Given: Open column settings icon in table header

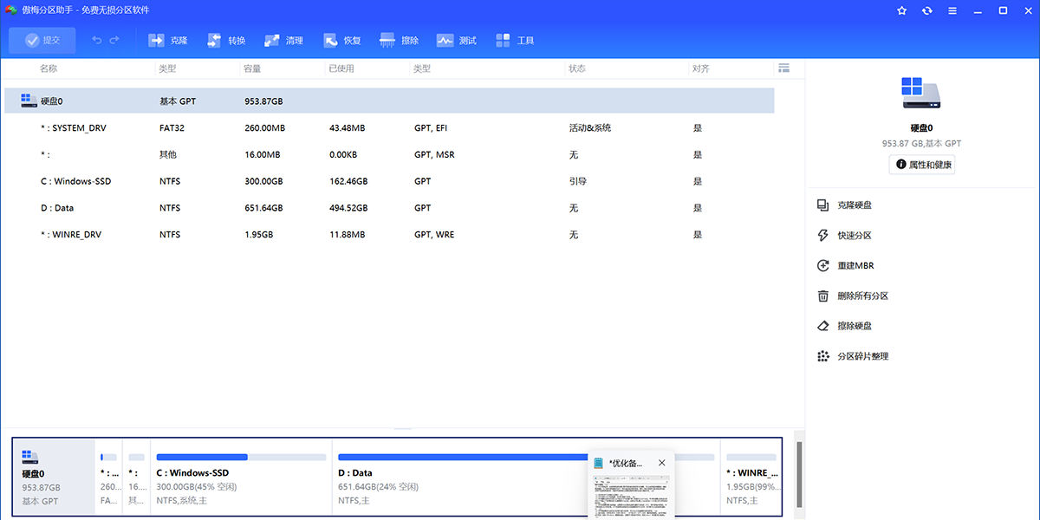Looking at the screenshot, I should pos(784,68).
